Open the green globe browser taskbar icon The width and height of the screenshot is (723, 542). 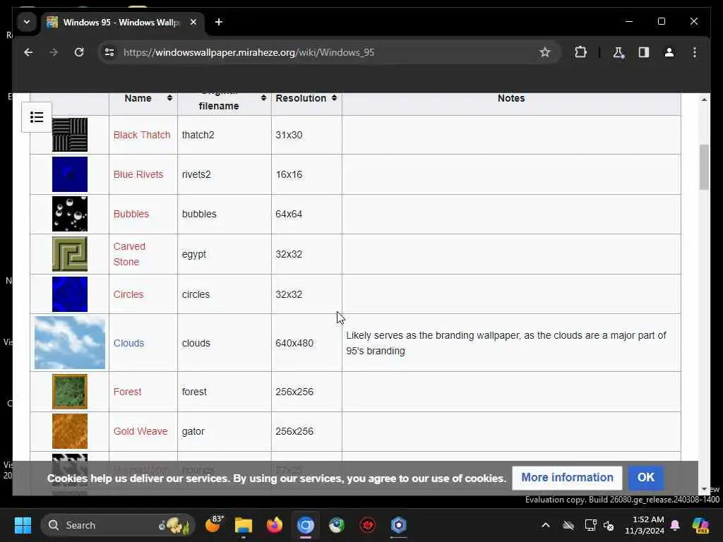(337, 525)
